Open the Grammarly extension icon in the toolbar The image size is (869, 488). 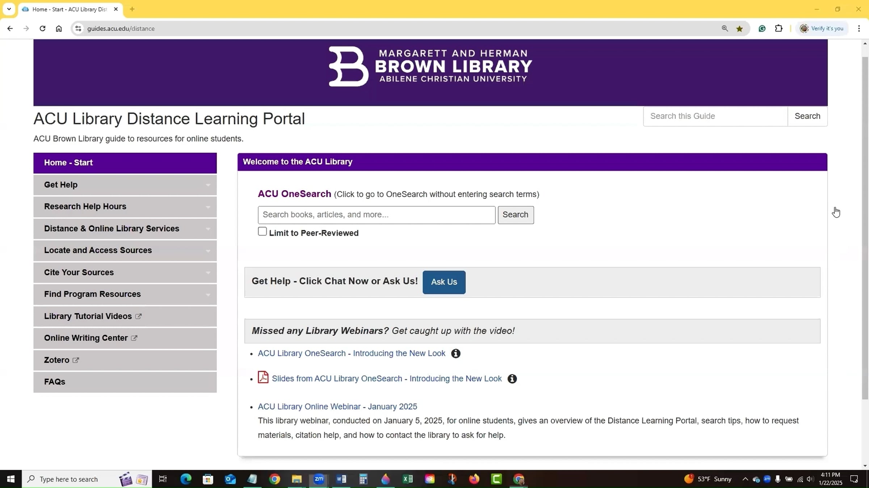click(762, 28)
